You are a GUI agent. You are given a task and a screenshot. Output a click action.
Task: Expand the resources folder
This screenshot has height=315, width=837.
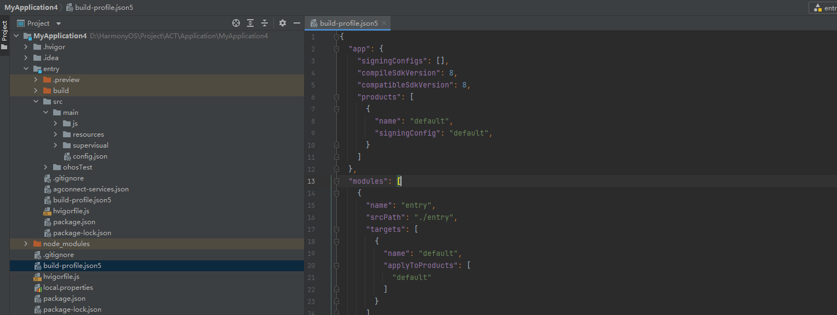55,135
